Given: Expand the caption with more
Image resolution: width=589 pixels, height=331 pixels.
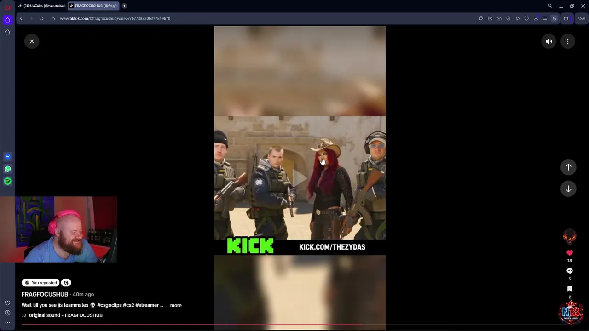Looking at the screenshot, I should (x=176, y=305).
